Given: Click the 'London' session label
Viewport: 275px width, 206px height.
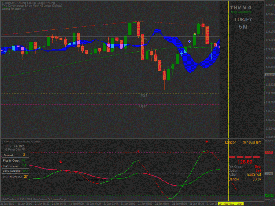Looking at the screenshot, I should point(231,142).
